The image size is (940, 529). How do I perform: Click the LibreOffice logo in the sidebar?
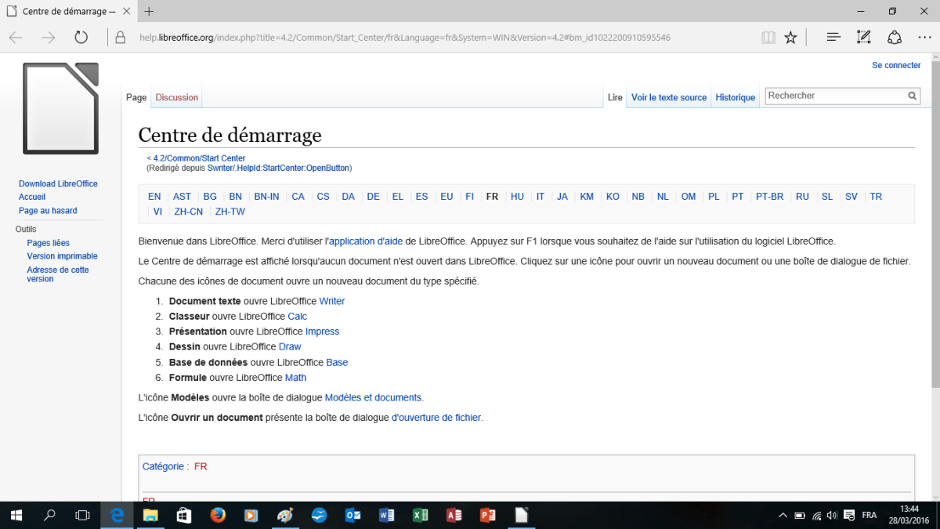point(61,108)
